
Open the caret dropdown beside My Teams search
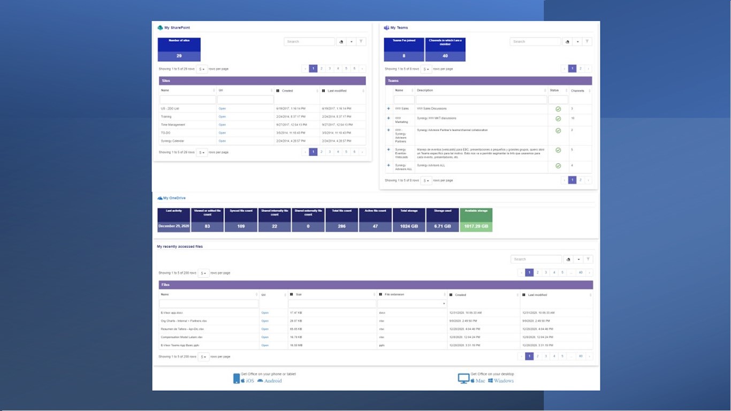(578, 41)
